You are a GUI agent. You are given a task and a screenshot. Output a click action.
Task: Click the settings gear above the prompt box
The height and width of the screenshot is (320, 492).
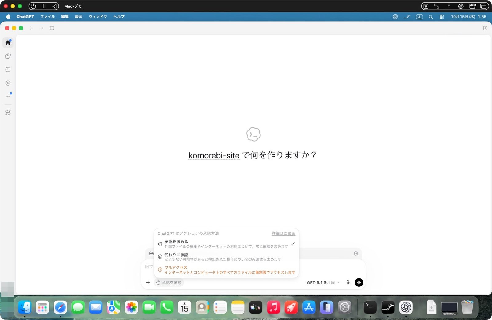[x=356, y=254]
